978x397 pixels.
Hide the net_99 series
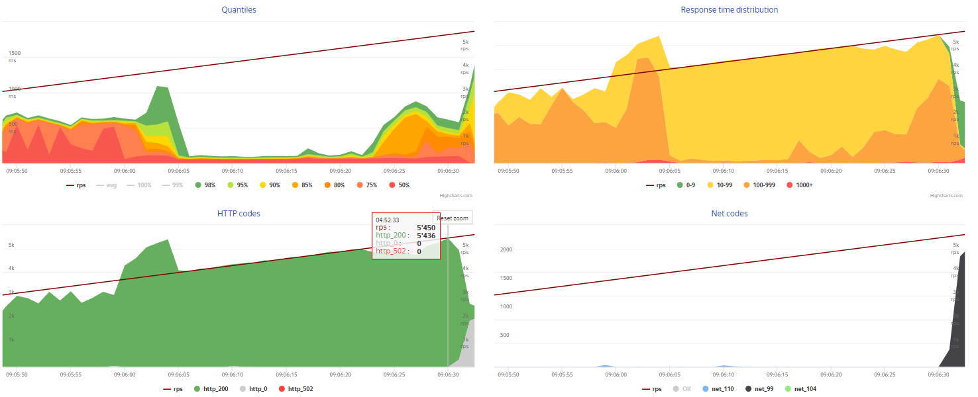760,389
